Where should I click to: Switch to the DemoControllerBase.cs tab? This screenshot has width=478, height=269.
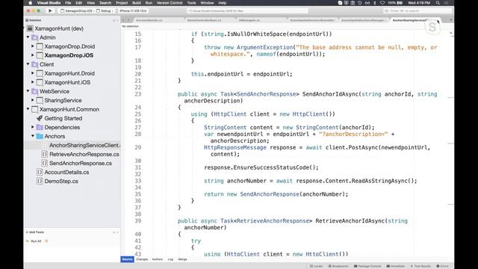(x=211, y=20)
